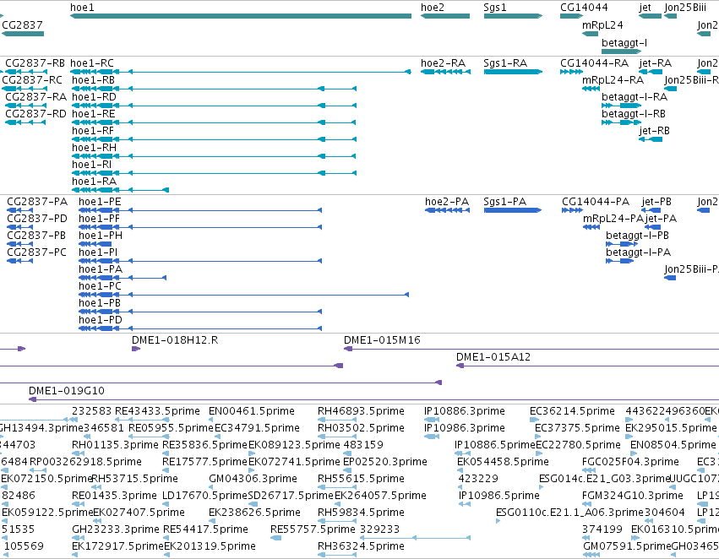The height and width of the screenshot is (559, 719).
Task: Click CG14044-RA transcript label
Action: pos(594,63)
